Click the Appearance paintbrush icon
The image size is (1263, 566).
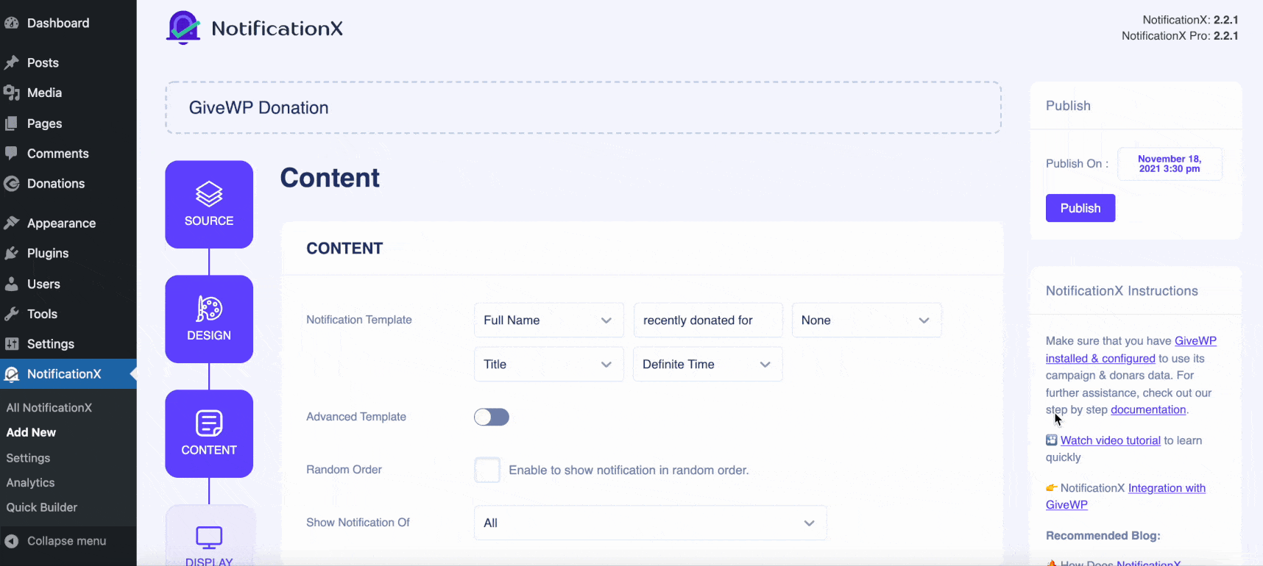[x=11, y=223]
